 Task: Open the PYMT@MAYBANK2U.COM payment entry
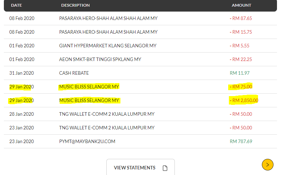87,141
